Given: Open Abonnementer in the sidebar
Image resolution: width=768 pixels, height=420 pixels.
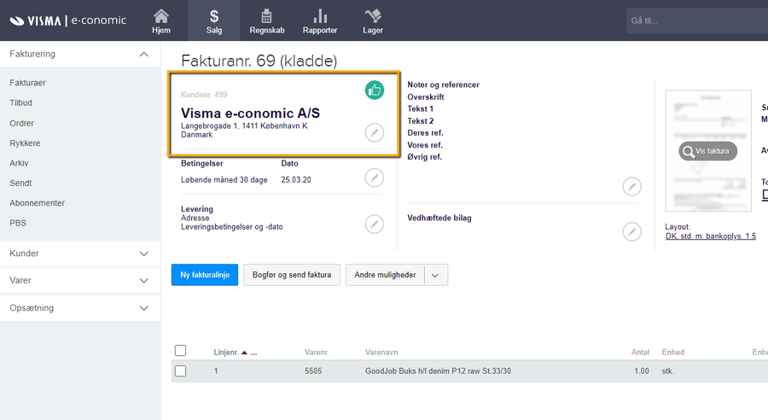Looking at the screenshot, I should [38, 203].
